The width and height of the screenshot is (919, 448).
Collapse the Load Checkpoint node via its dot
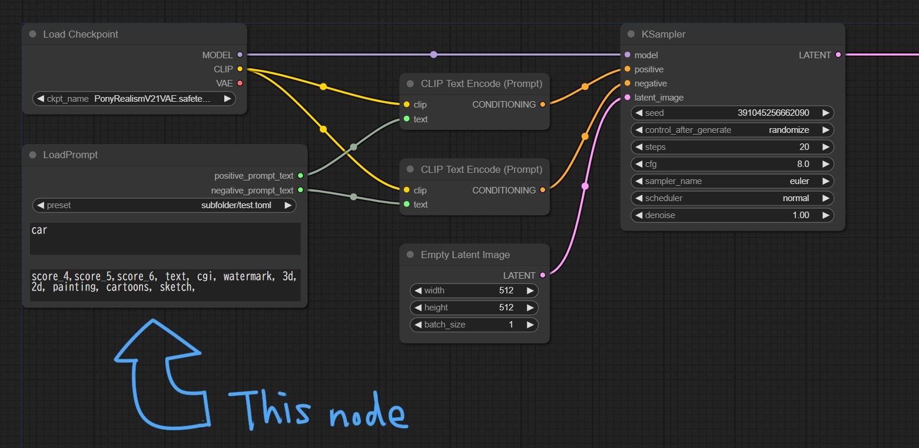32,34
